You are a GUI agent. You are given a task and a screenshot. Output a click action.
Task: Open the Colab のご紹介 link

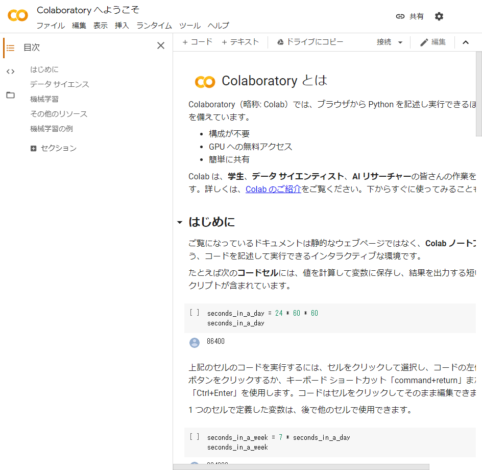273,189
